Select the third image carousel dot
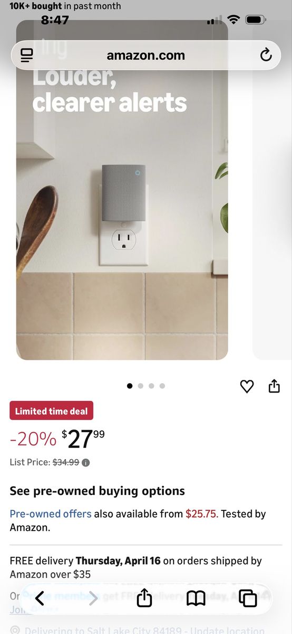Viewport: 292px width, 634px height. click(151, 386)
